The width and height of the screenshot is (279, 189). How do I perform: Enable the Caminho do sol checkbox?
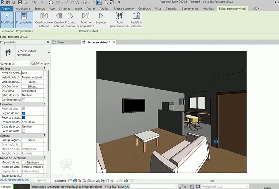tap(24, 100)
